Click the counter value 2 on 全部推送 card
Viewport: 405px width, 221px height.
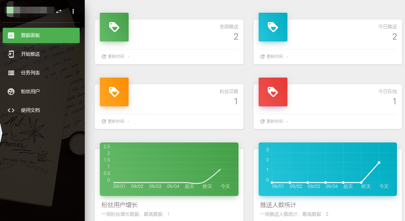click(236, 37)
